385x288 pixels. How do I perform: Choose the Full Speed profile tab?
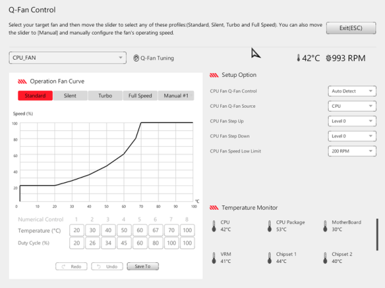click(140, 96)
